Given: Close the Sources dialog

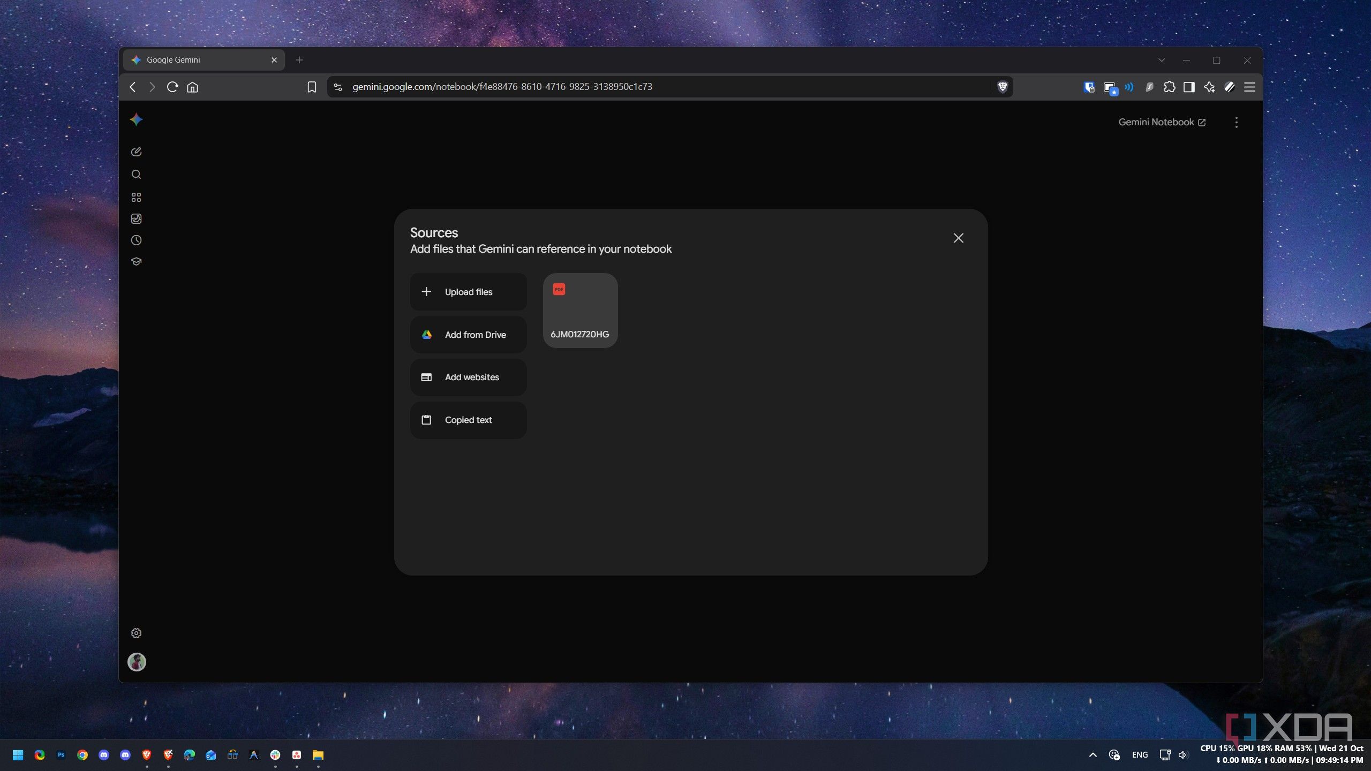Looking at the screenshot, I should click(958, 238).
